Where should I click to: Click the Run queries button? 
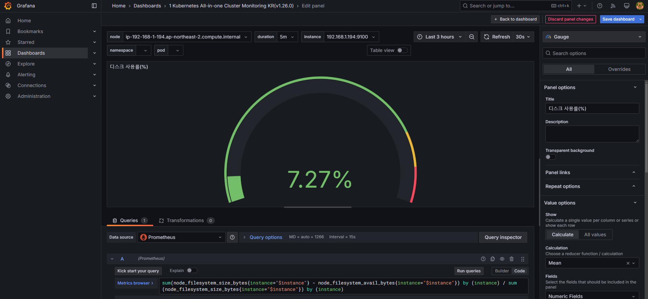pyautogui.click(x=469, y=271)
